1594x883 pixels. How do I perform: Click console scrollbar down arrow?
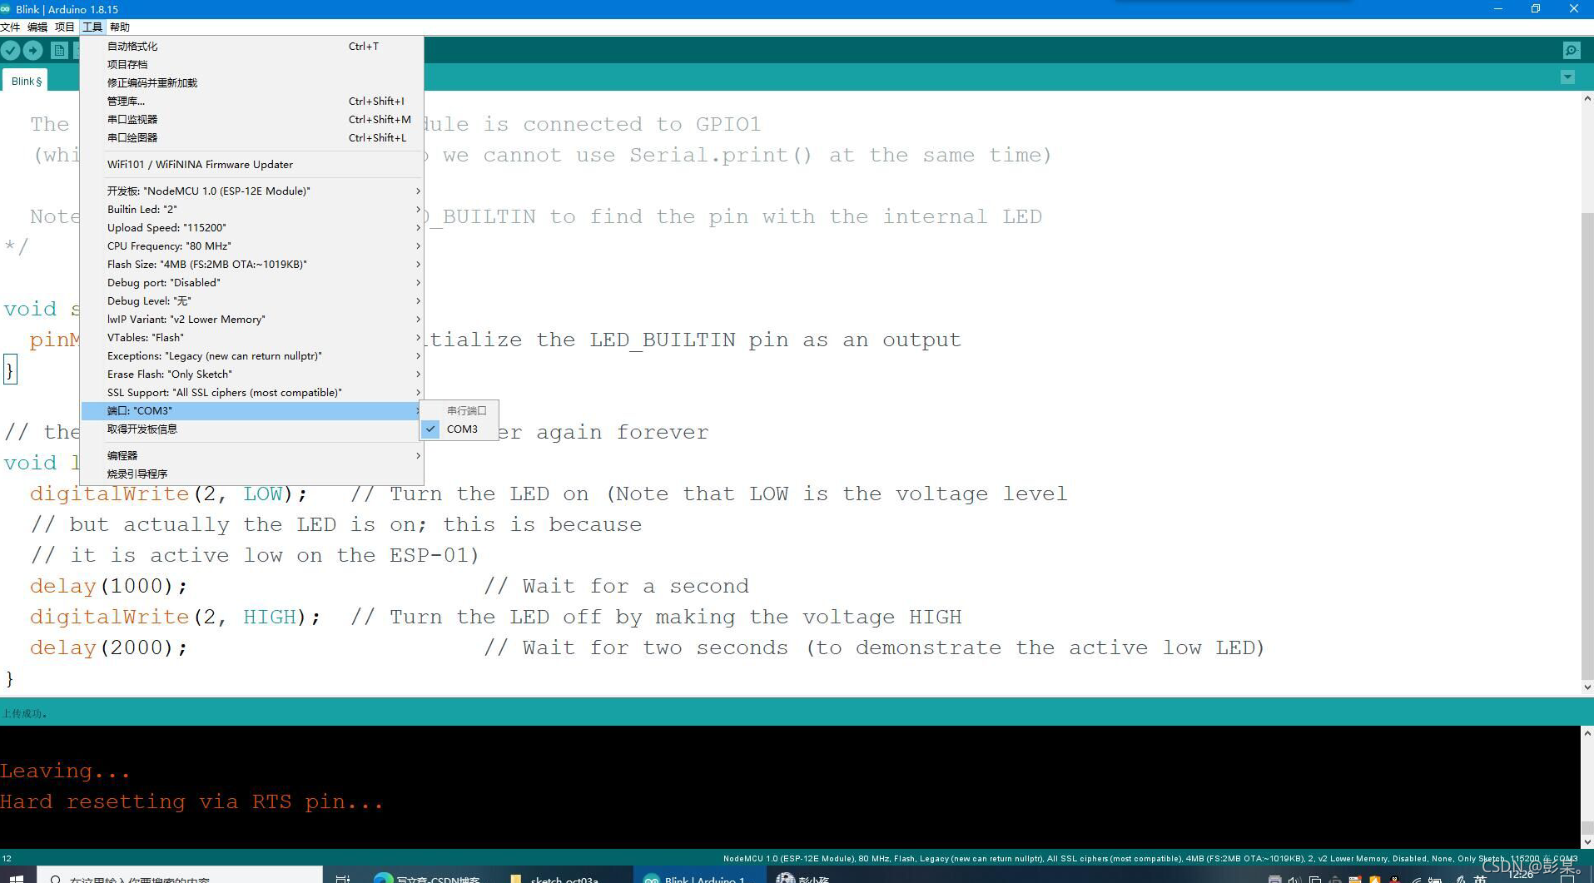(1587, 841)
